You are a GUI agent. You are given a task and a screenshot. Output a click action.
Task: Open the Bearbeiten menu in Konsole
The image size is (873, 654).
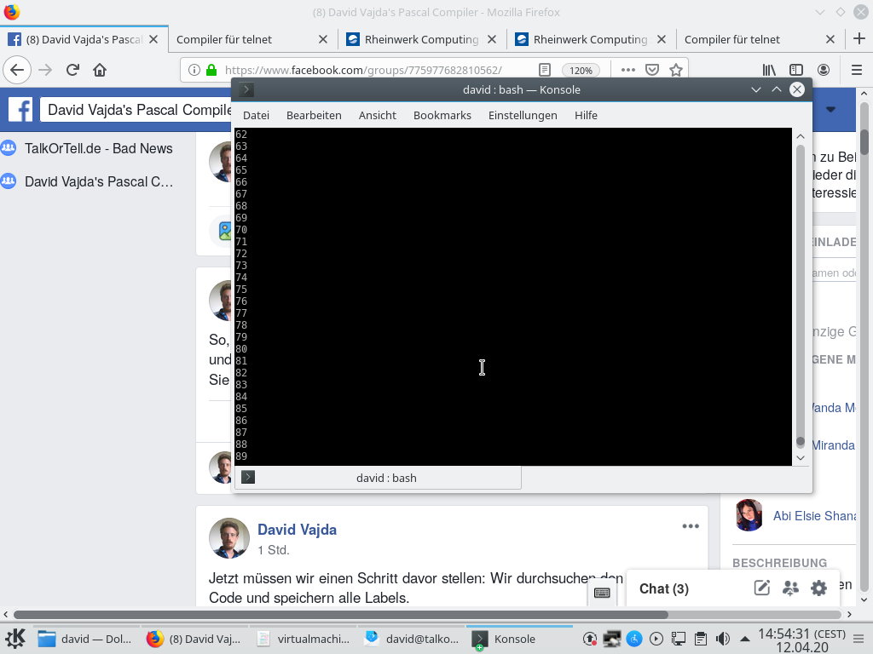[314, 115]
